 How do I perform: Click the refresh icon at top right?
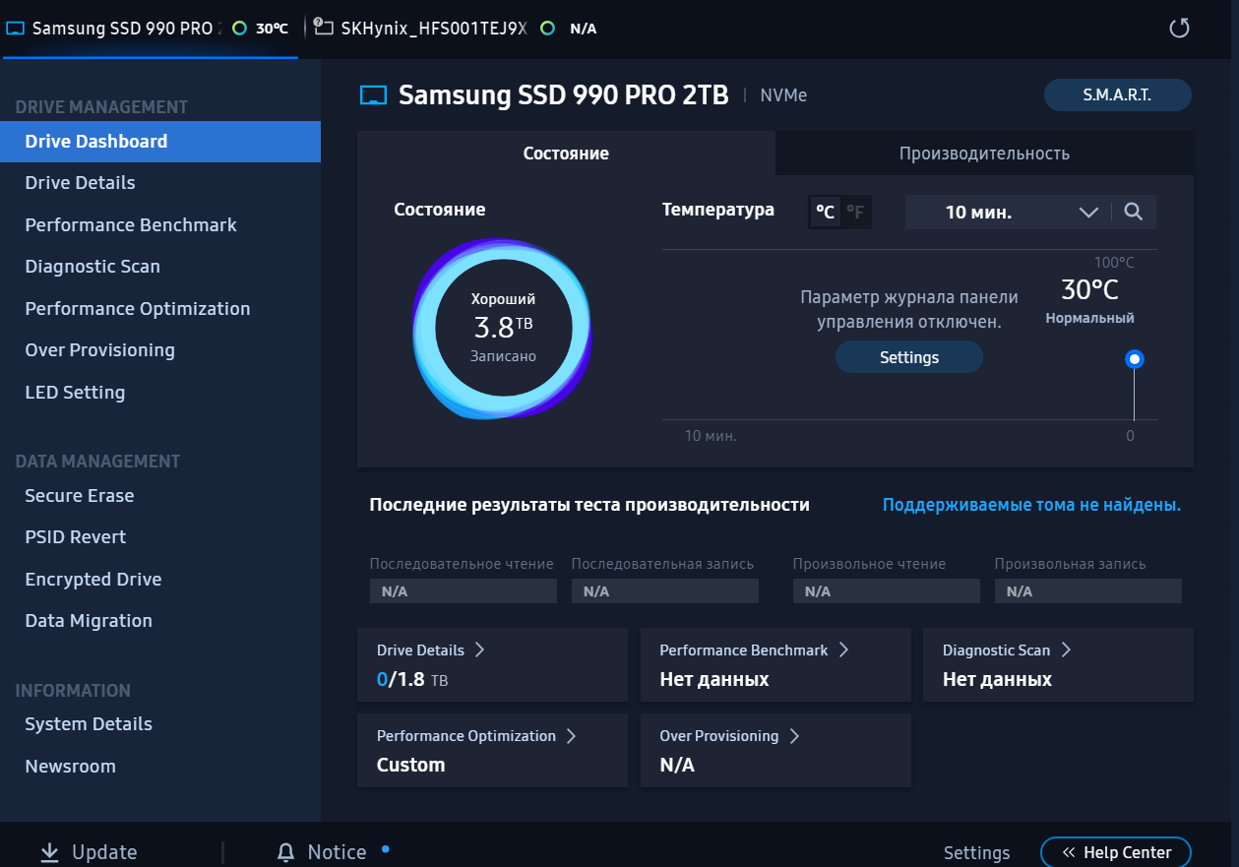point(1179,28)
